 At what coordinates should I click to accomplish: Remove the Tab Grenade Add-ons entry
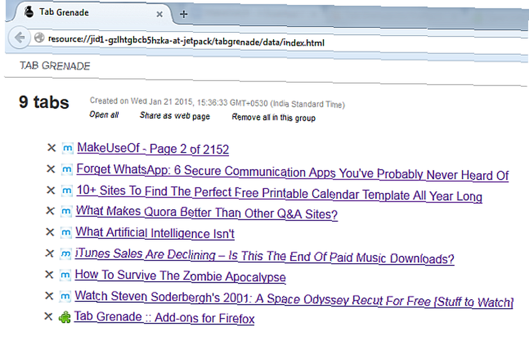tap(48, 317)
